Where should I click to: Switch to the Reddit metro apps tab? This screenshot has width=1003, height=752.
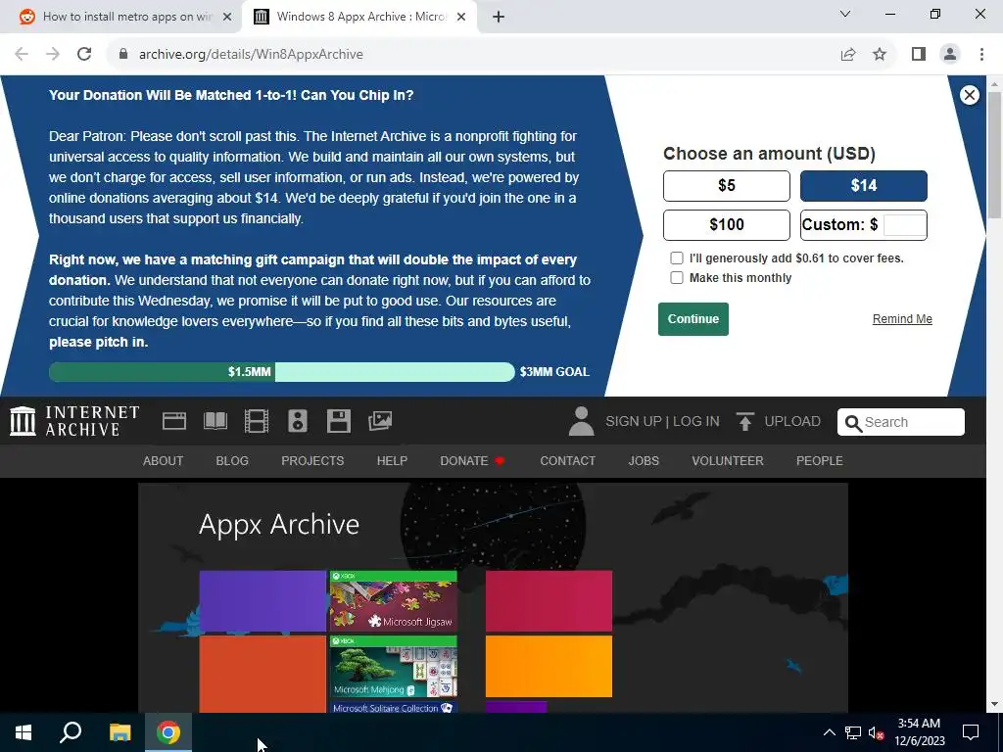click(126, 18)
